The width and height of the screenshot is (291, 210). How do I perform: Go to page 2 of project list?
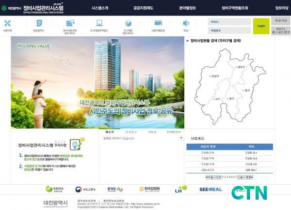click(226, 177)
